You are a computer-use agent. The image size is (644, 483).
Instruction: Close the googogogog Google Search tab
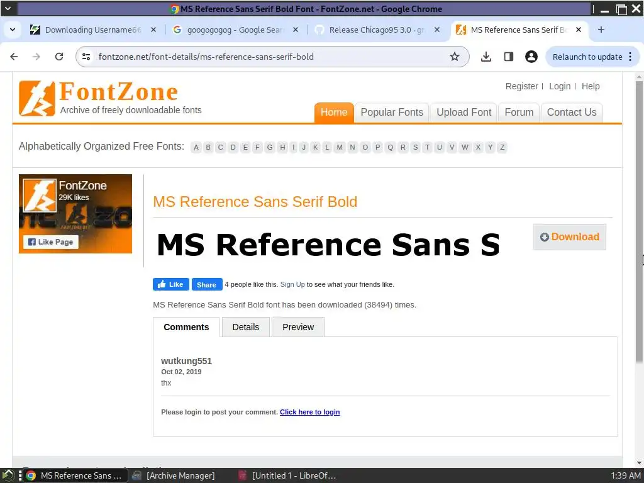(296, 30)
